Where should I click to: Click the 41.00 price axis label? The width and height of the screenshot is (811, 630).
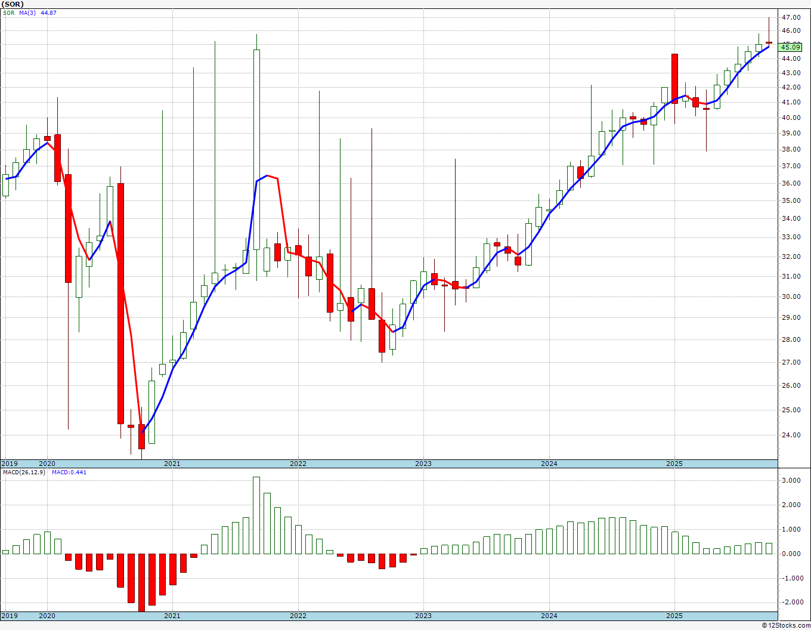click(791, 103)
